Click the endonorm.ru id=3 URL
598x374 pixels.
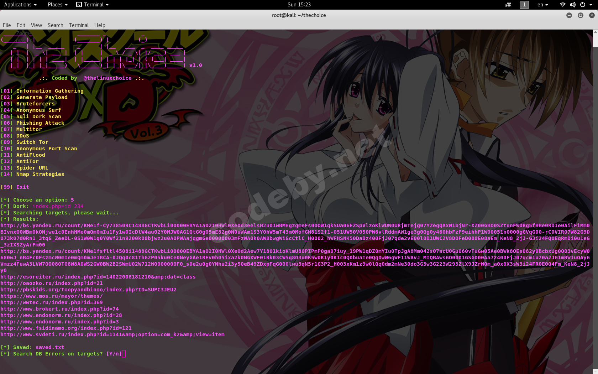pyautogui.click(x=59, y=322)
